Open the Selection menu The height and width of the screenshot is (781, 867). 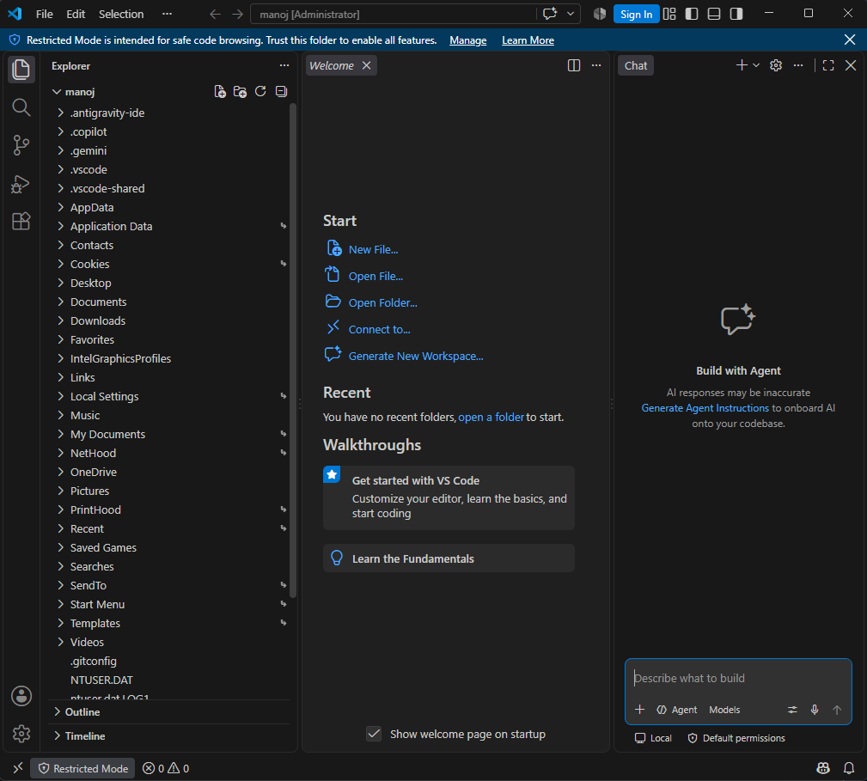point(121,14)
